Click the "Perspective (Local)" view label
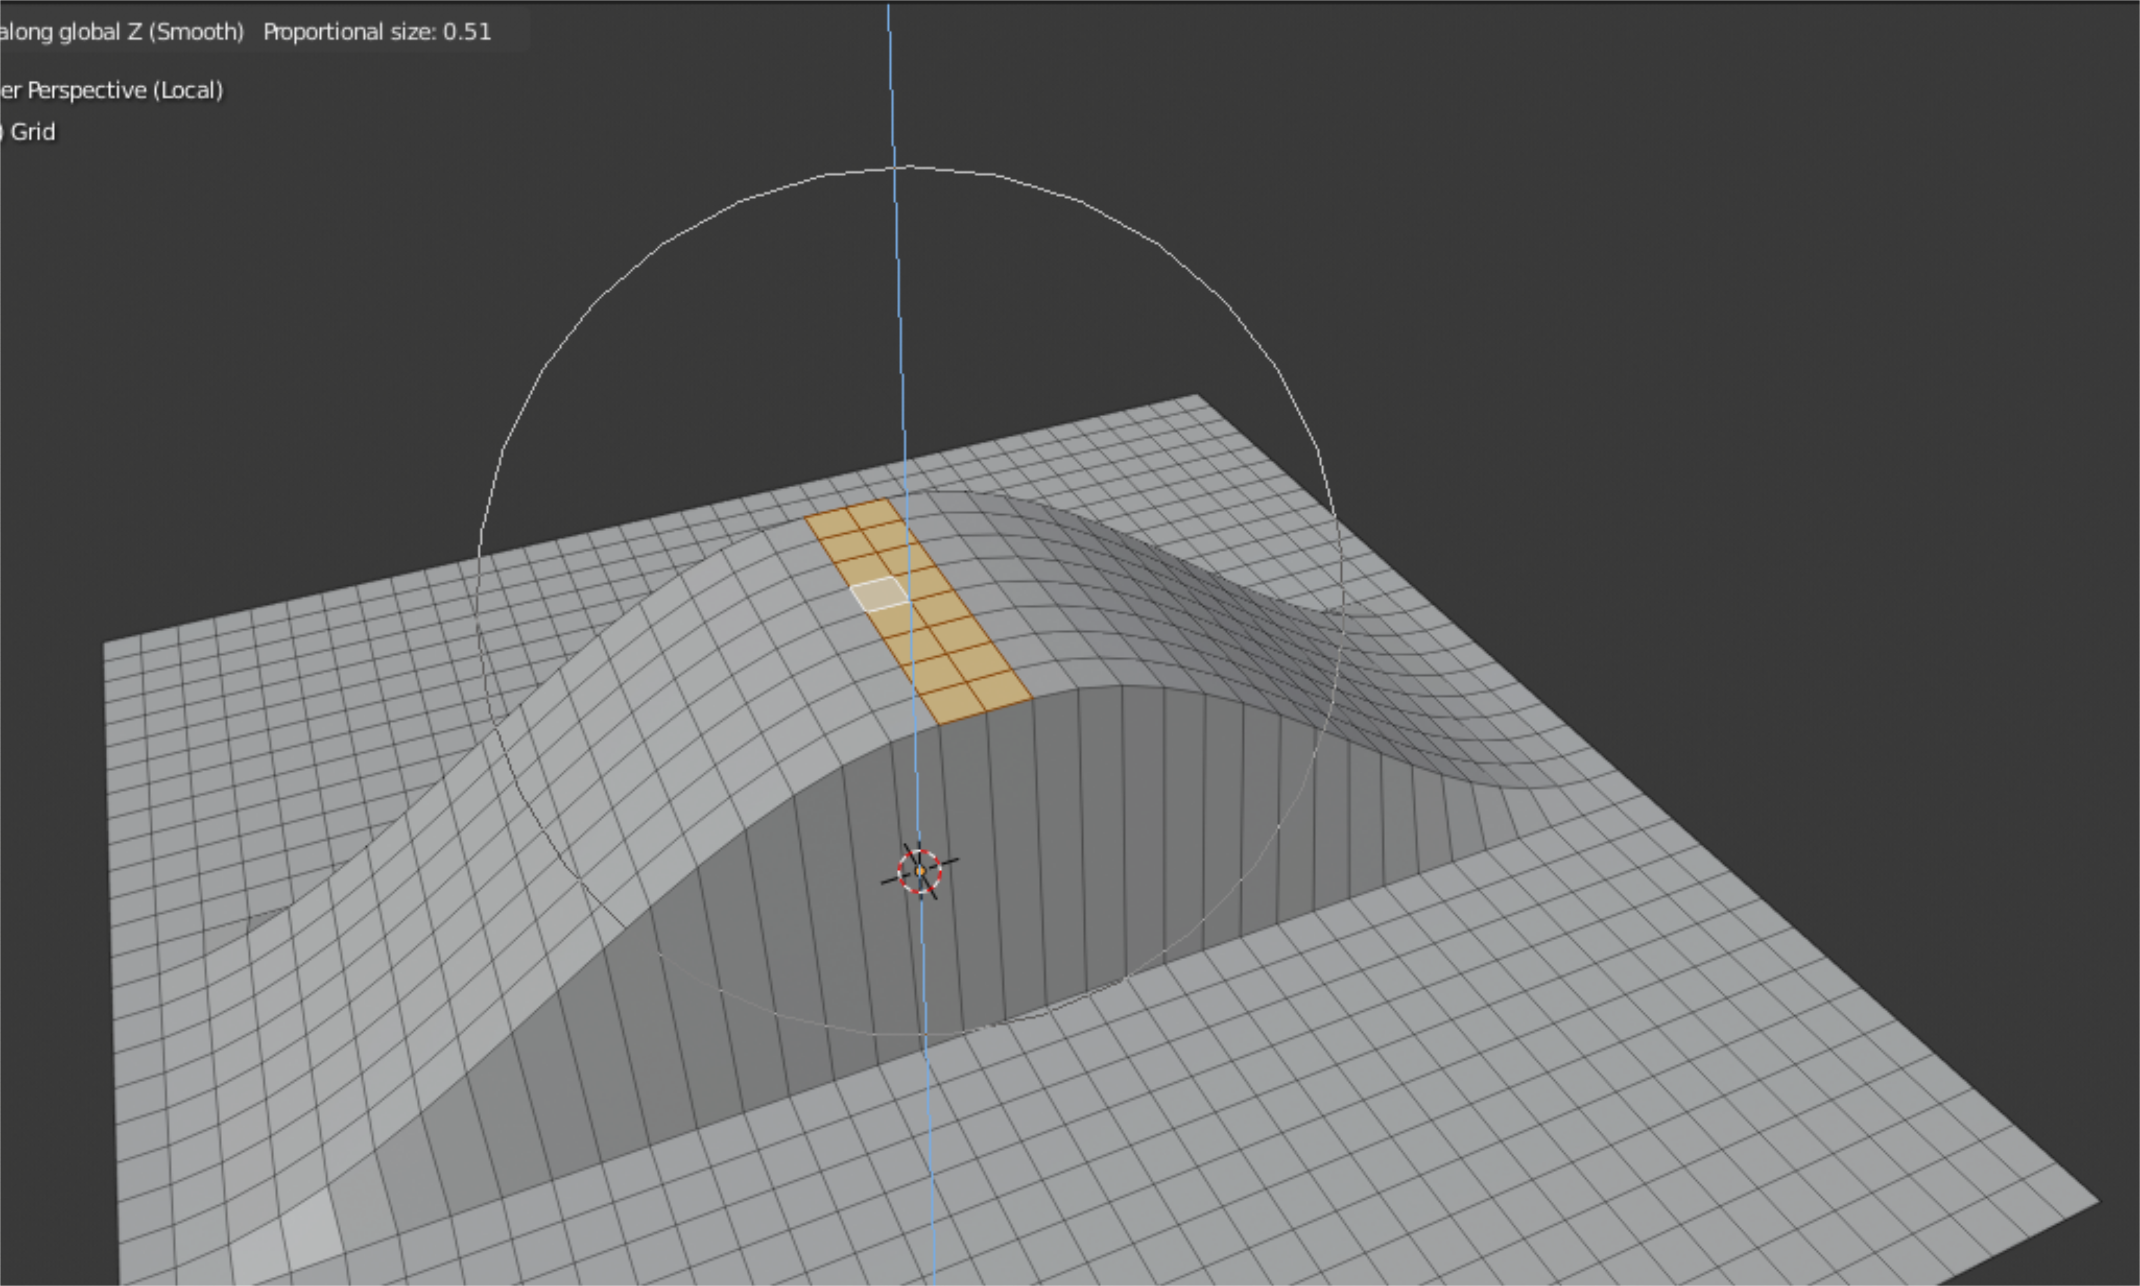 [125, 90]
